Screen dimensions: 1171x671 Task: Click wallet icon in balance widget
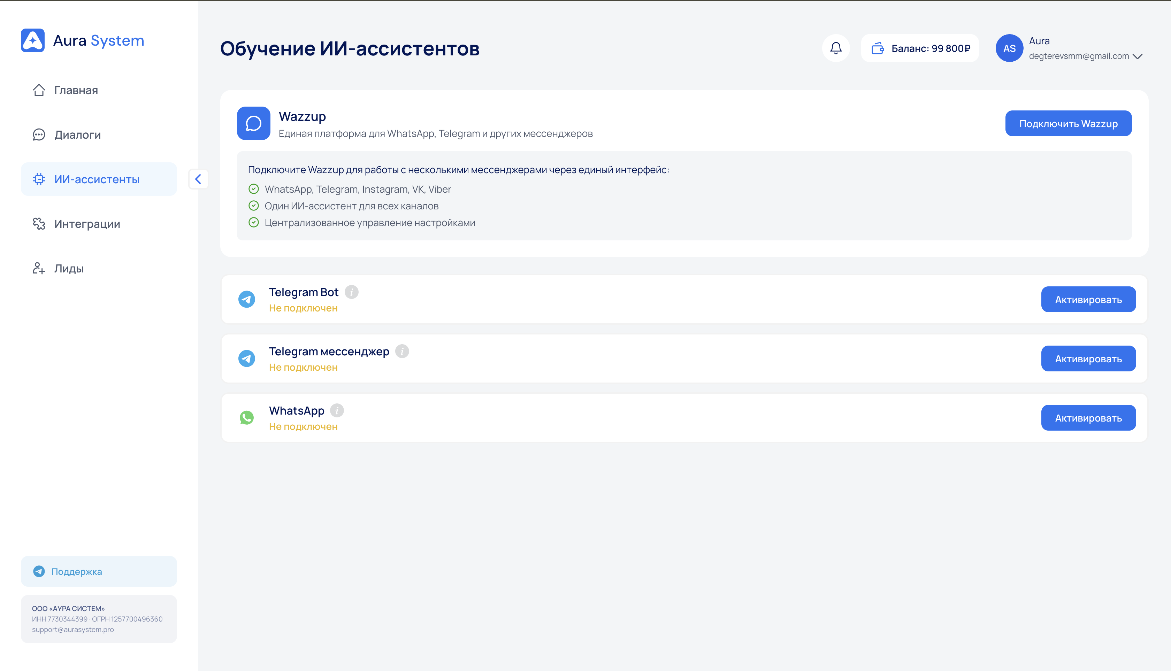[877, 48]
